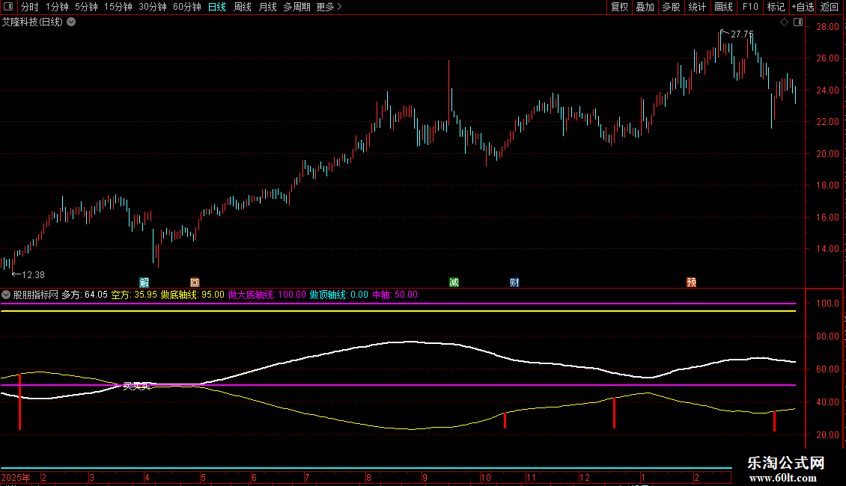Screen dimensions: 846x486
Task: Click the 复权 button
Action: click(x=619, y=7)
